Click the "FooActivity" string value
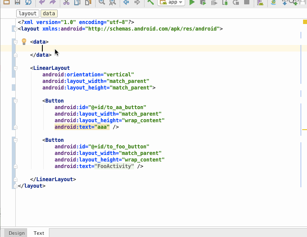Viewport: 307px width, 237px height. [114, 166]
